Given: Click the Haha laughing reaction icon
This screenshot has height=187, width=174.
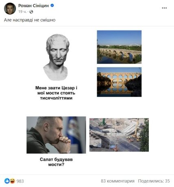Looking at the screenshot, I should [12, 181].
